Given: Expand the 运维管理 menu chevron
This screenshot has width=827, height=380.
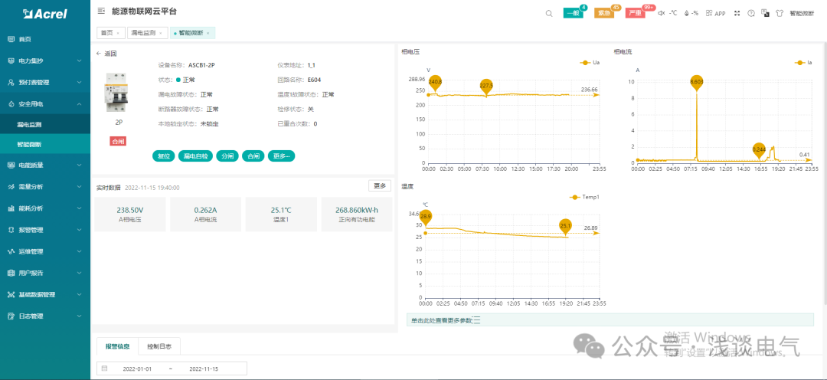Looking at the screenshot, I should 79,252.
